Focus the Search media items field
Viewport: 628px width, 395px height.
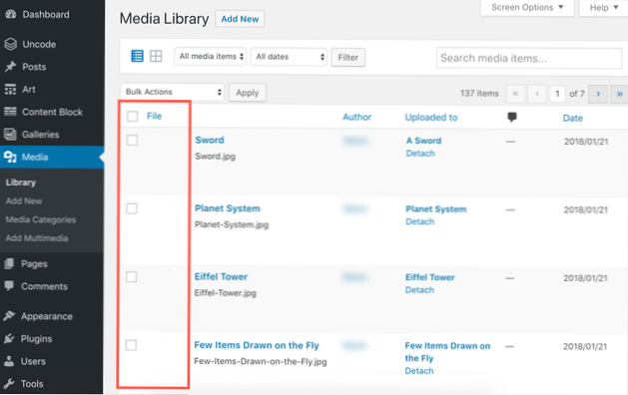point(529,58)
